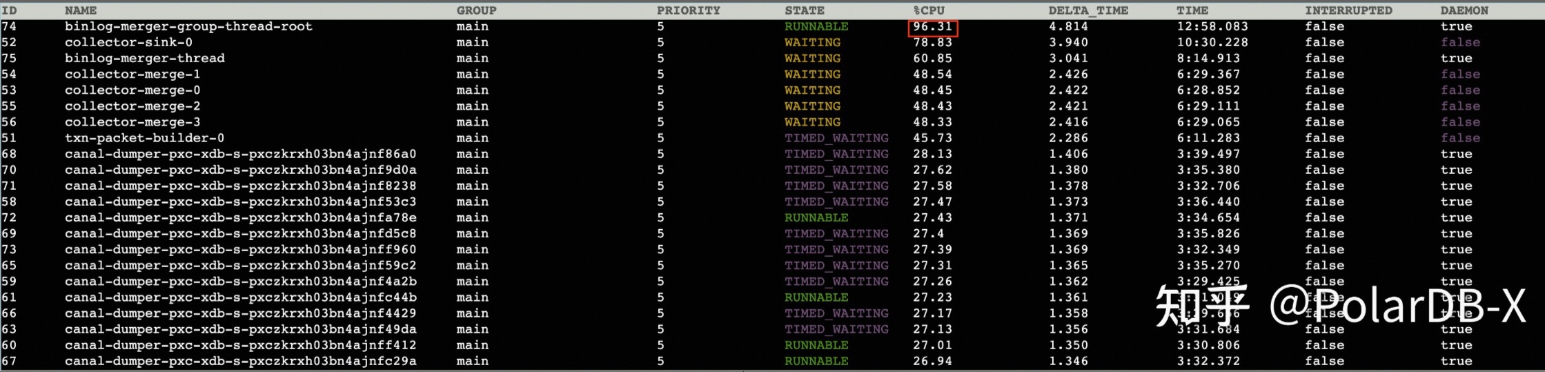
Task: Click the delta time value 2.286
Action: 1068,137
